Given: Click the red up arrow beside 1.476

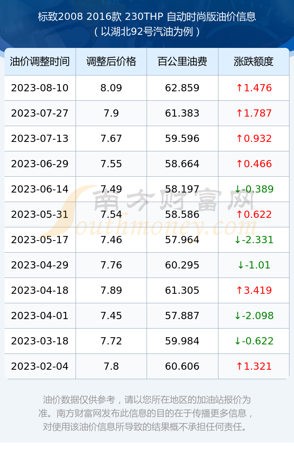Looking at the screenshot, I should (x=239, y=88).
